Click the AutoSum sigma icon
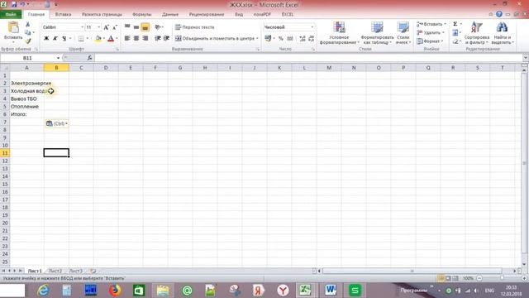The width and height of the screenshot is (529, 298). pos(455,24)
